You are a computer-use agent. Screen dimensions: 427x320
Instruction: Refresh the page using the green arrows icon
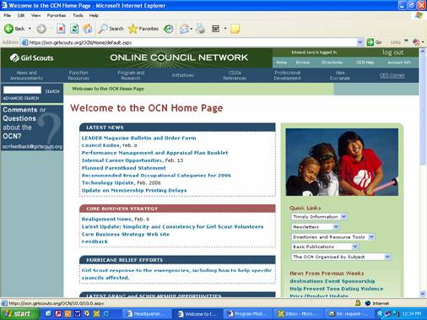pyautogui.click(x=74, y=29)
